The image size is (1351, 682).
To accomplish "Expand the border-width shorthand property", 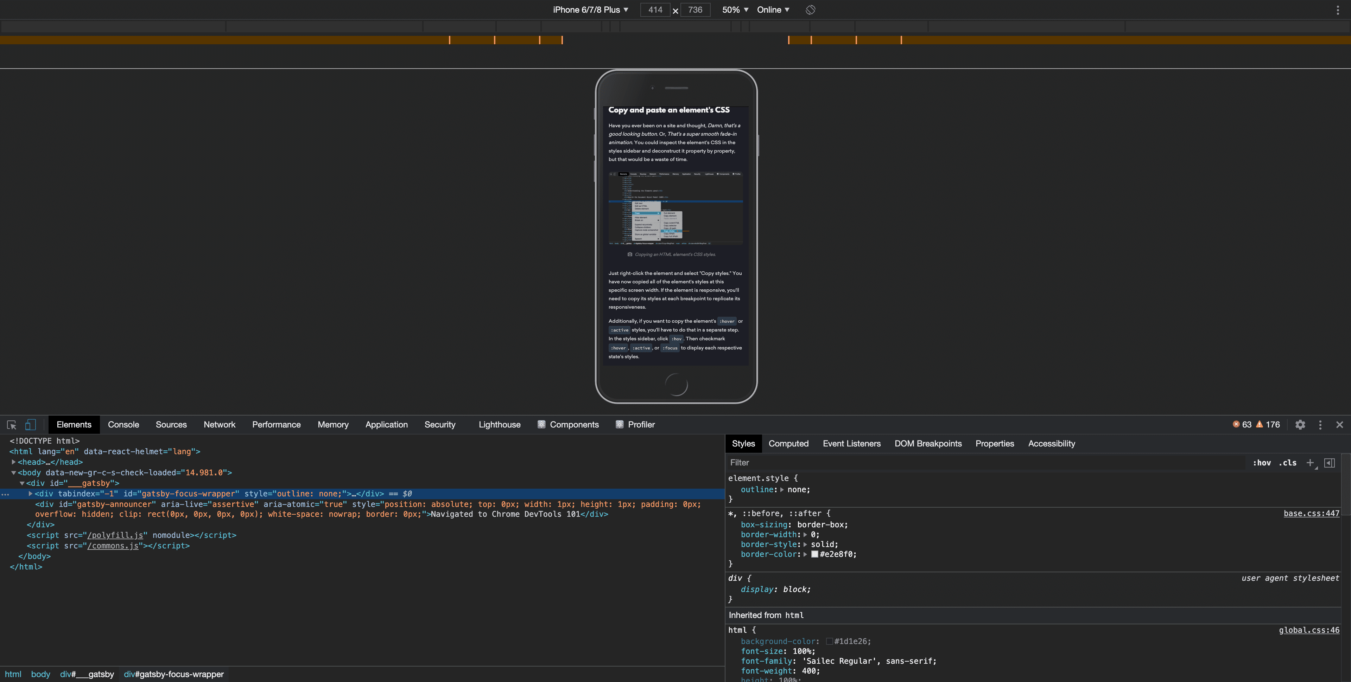I will (805, 535).
